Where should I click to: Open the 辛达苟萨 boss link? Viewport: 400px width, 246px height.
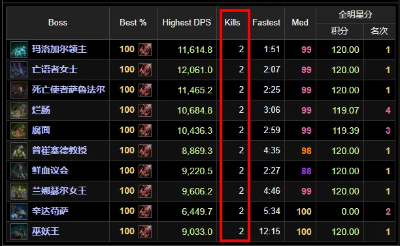click(x=50, y=211)
